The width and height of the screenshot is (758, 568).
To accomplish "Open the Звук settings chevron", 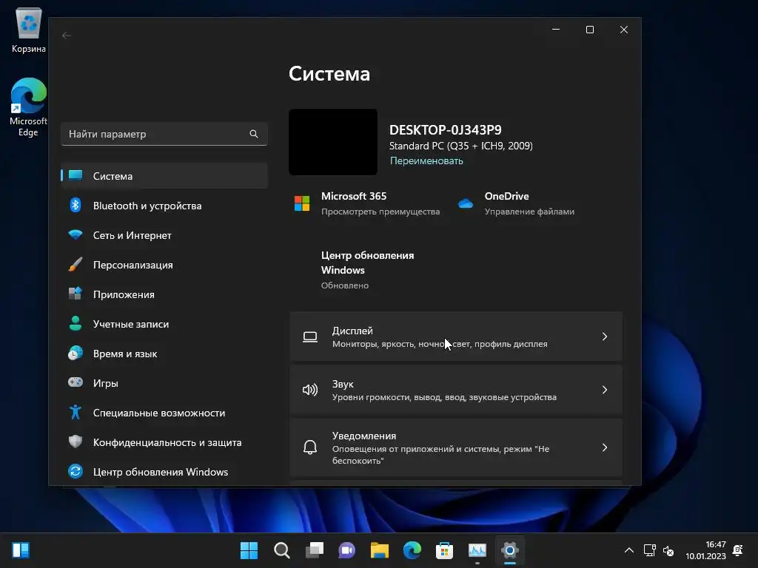I will pos(605,390).
